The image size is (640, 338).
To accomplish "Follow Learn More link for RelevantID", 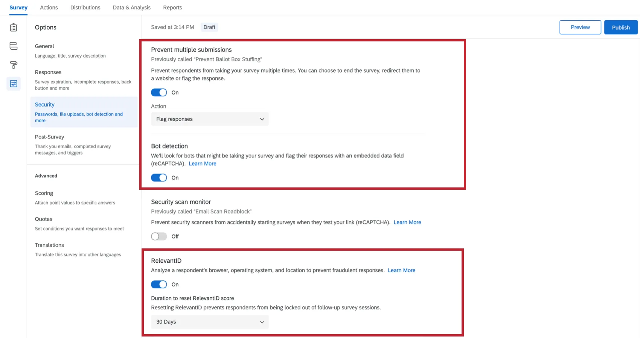I will coord(402,271).
